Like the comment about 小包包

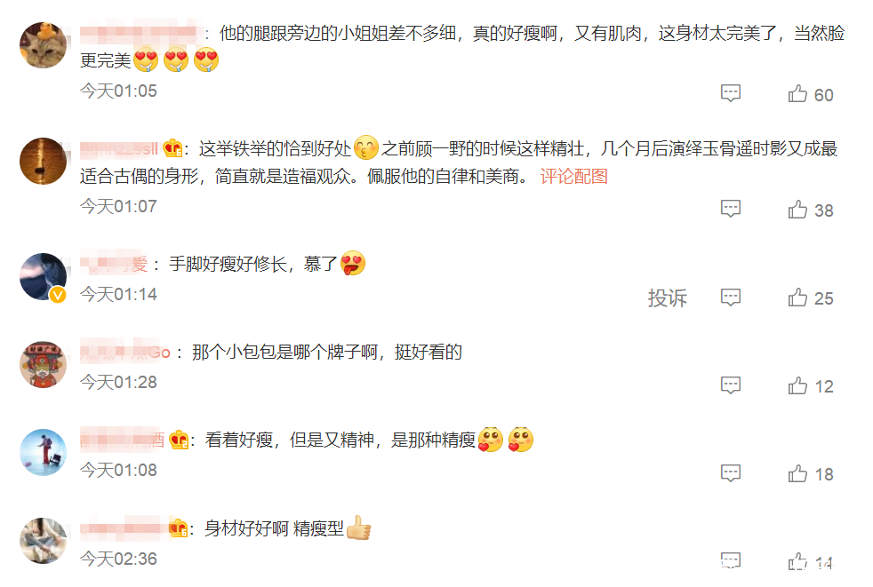tap(810, 385)
